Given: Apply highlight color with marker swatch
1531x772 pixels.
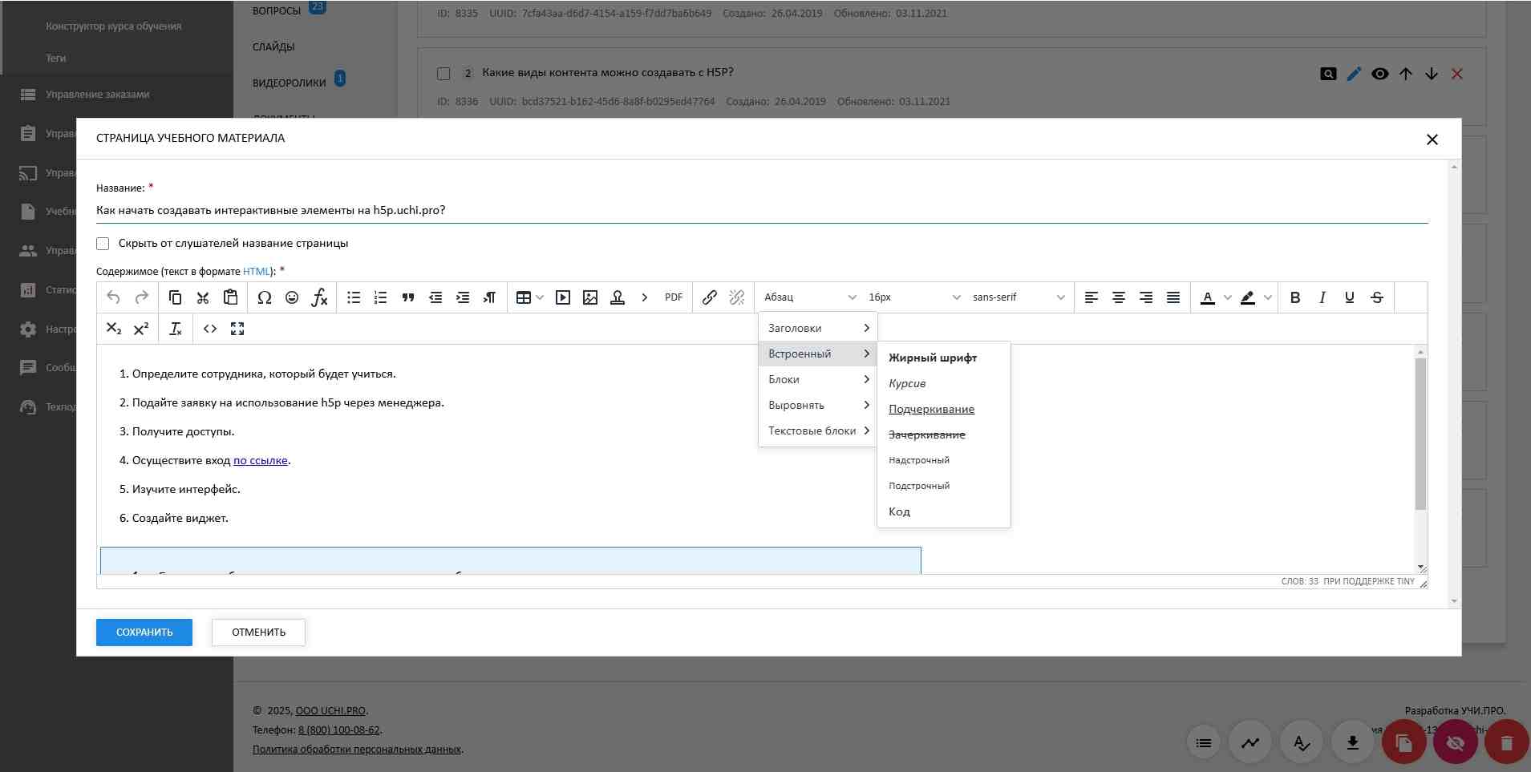Looking at the screenshot, I should (1248, 297).
